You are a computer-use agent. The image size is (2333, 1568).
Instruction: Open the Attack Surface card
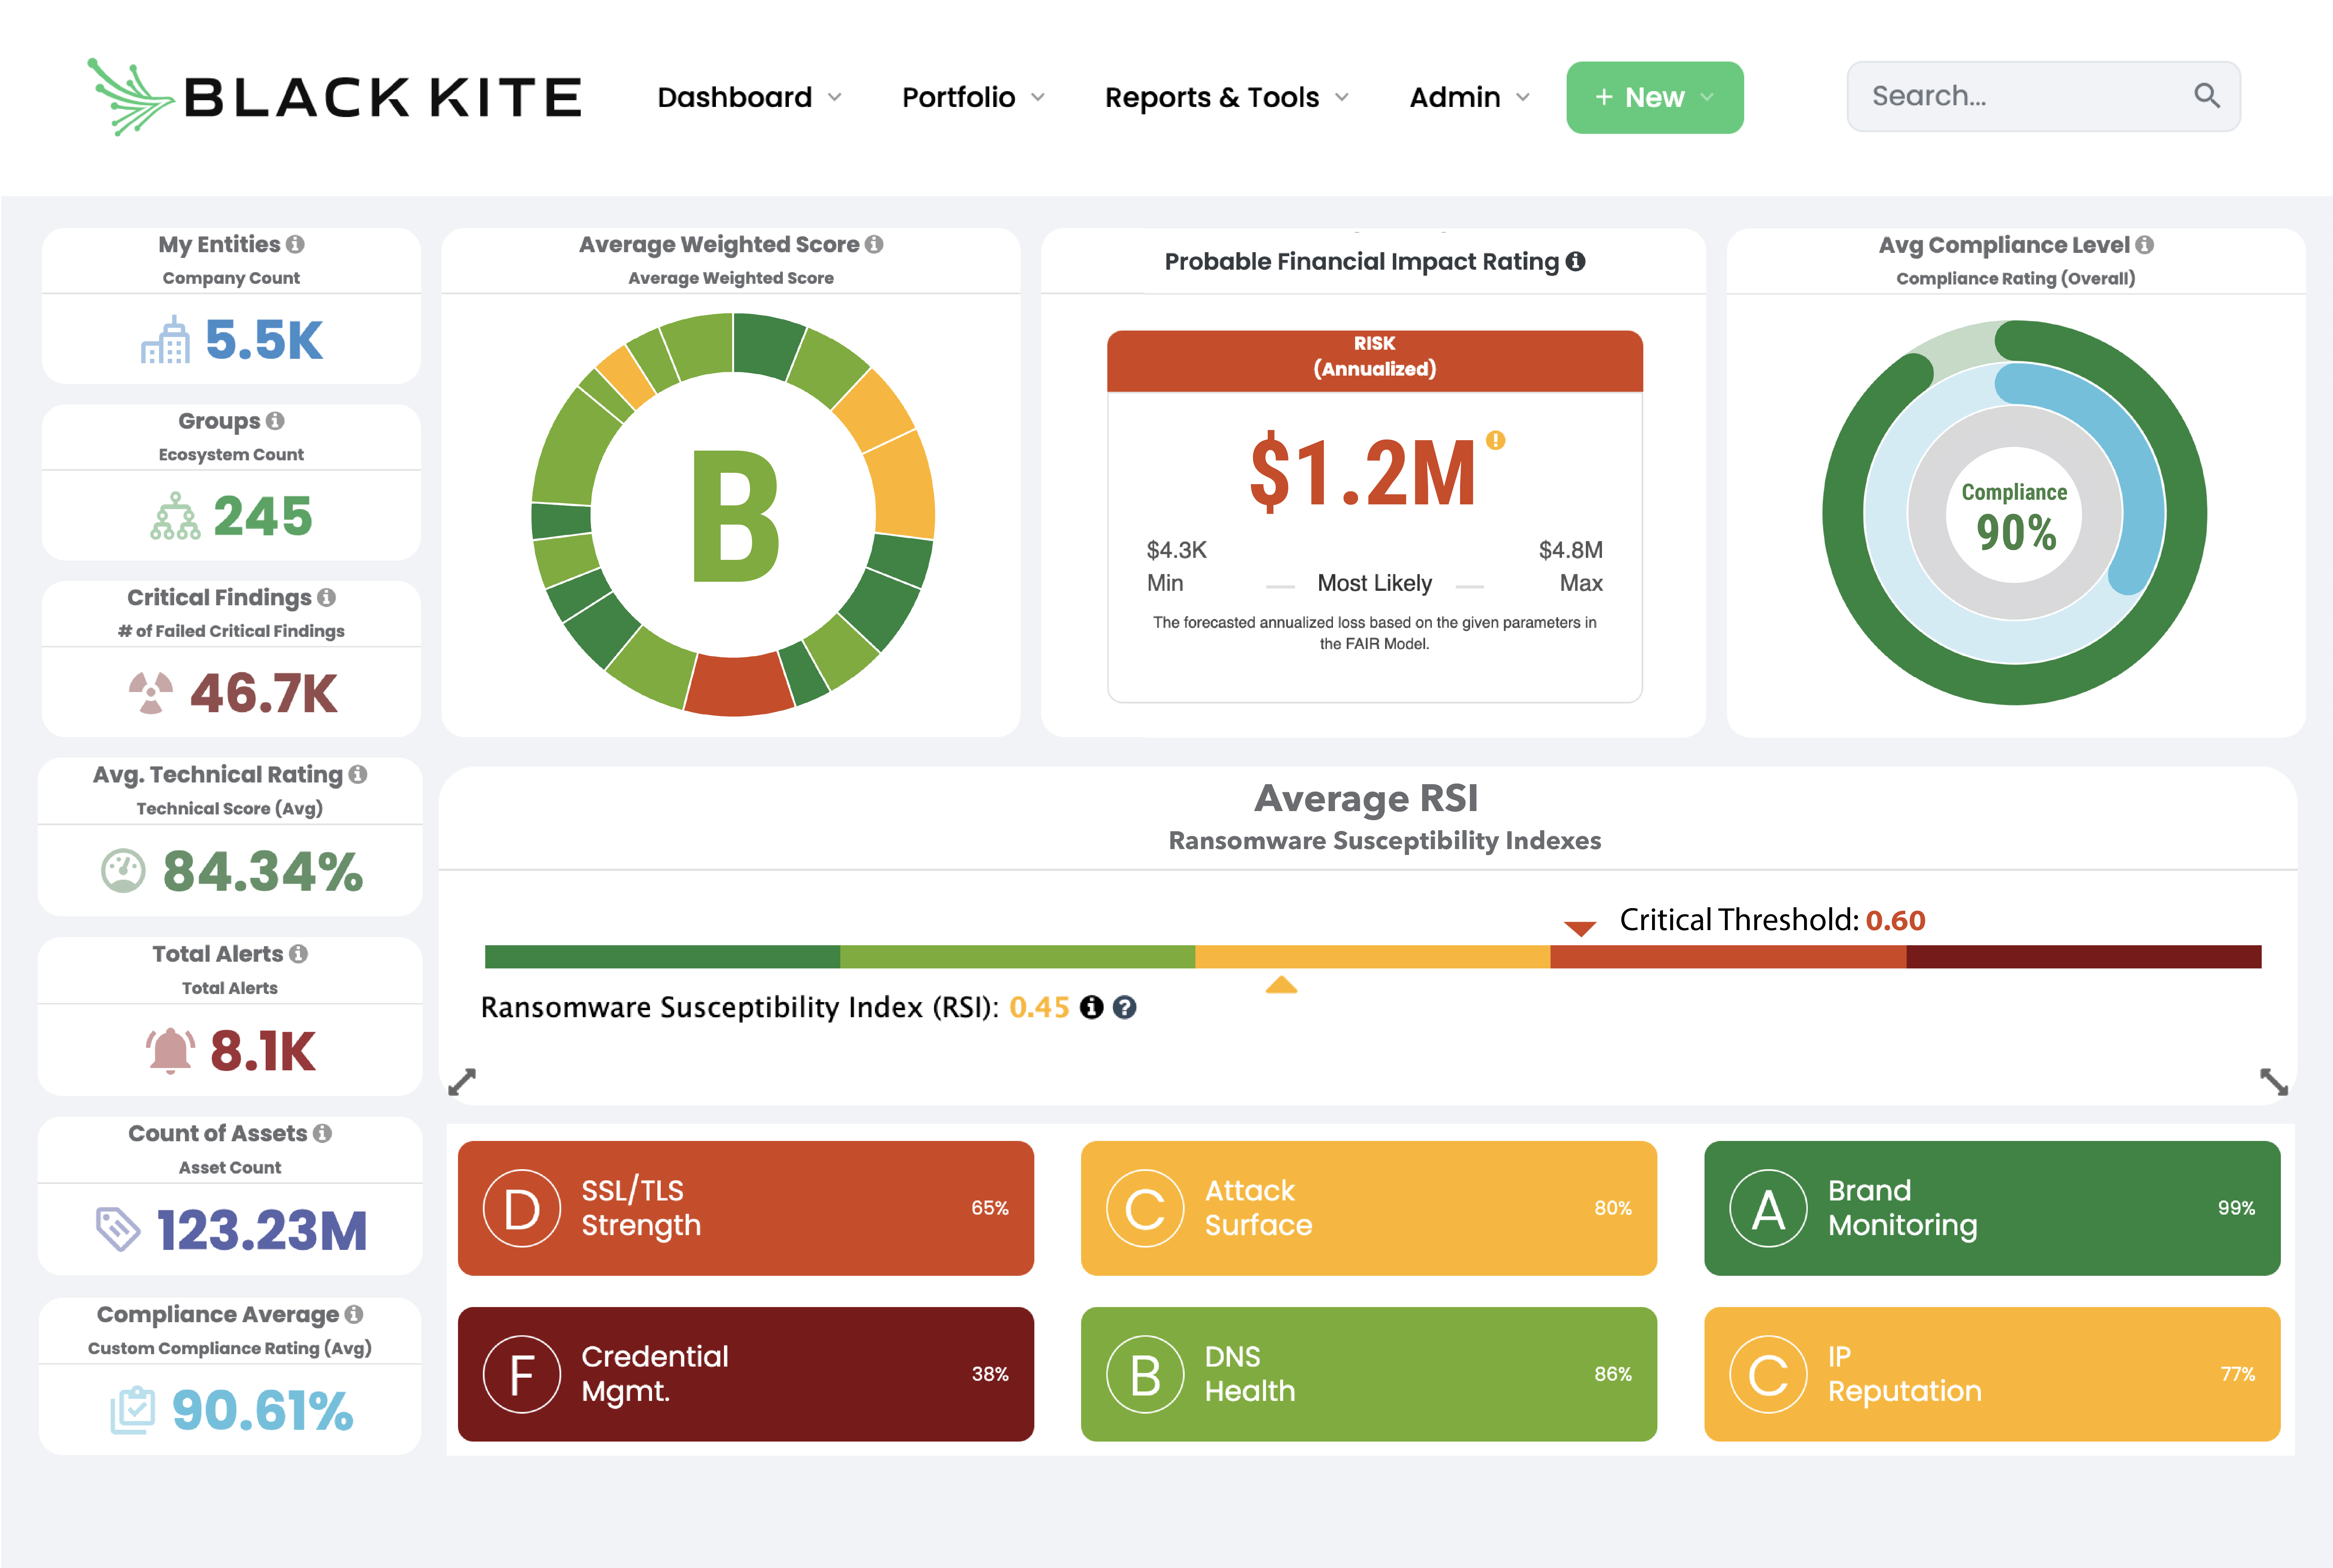(x=1369, y=1208)
